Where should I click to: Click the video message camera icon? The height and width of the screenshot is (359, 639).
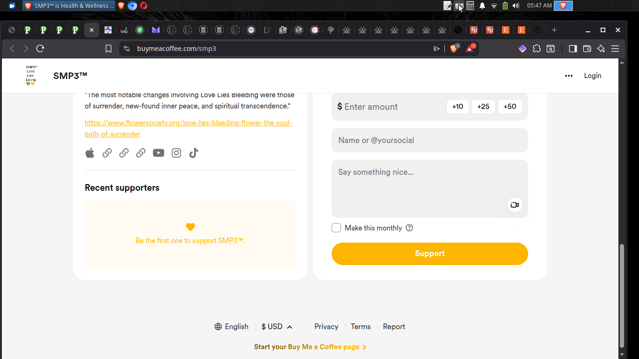[x=515, y=205]
